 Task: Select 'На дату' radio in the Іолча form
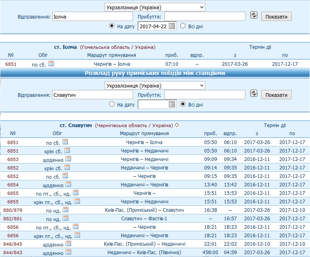[112, 26]
